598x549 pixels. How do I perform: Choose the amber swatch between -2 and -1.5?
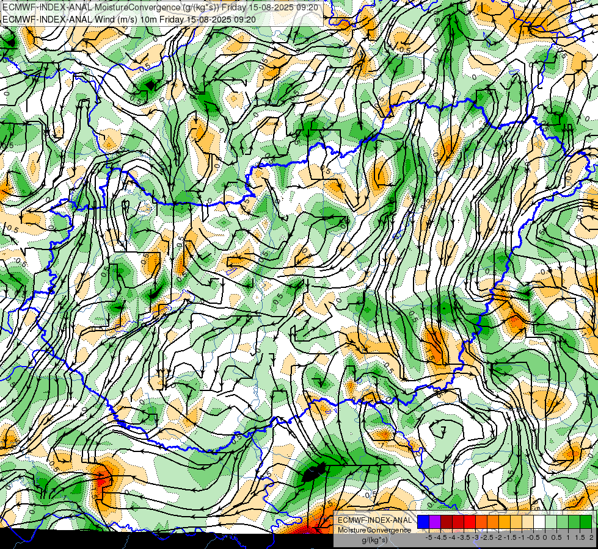coord(504,522)
